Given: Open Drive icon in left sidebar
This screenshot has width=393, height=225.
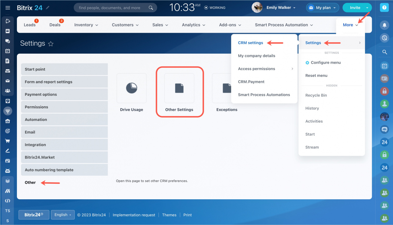Looking at the screenshot, I should 8,71.
